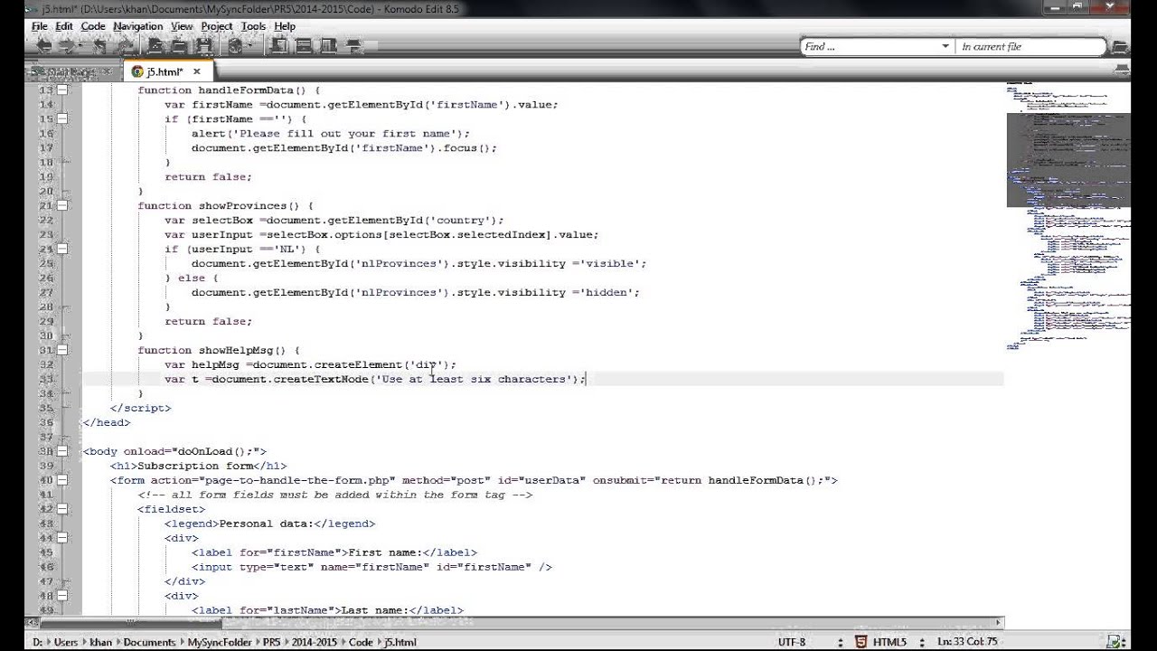This screenshot has width=1157, height=651.
Task: Open the encoding selector arrows after UTF-8
Action: pyautogui.click(x=841, y=642)
